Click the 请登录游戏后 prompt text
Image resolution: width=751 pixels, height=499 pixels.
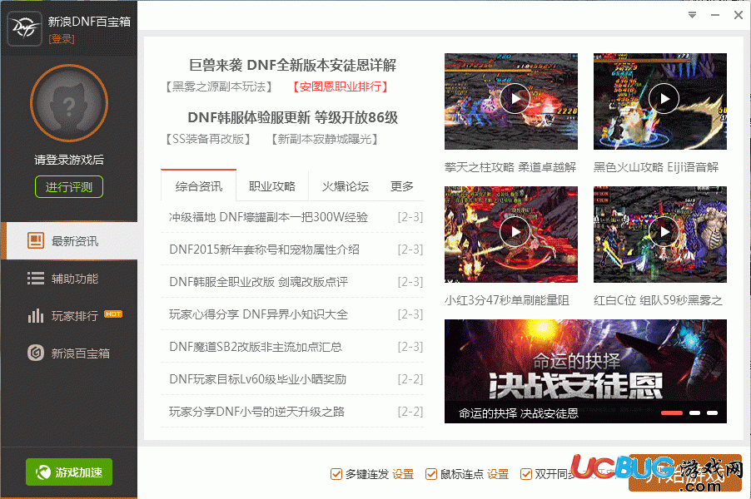[x=69, y=160]
